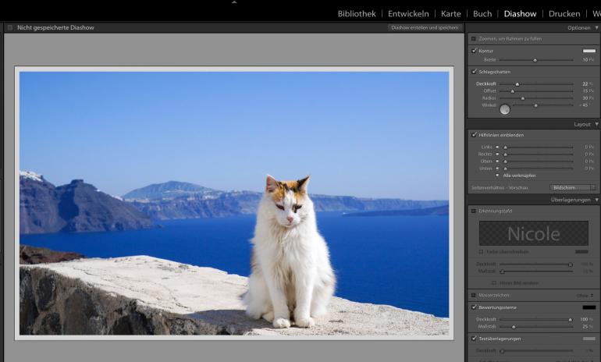Click the Oben margin slider handle
This screenshot has height=362, width=601.
click(505, 161)
